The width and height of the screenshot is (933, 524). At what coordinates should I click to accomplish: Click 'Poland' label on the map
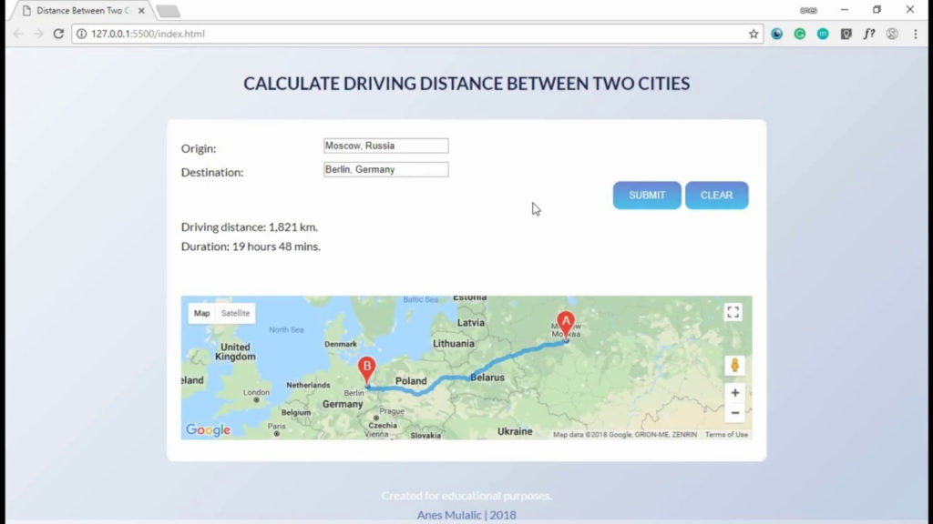[x=411, y=381]
